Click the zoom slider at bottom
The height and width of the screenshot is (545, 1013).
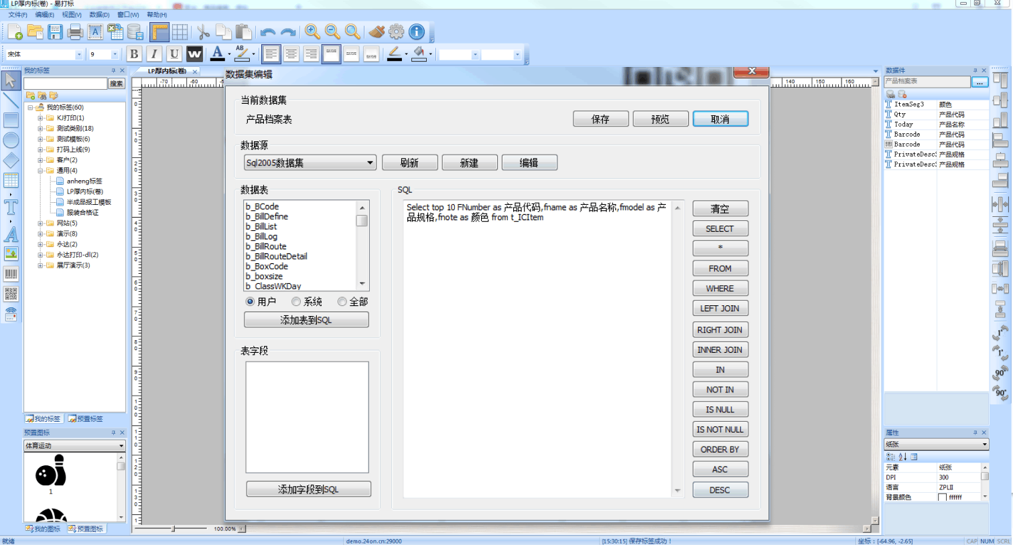174,529
